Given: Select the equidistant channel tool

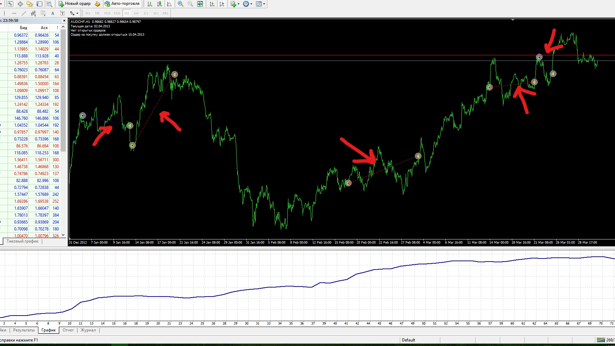Looking at the screenshot, I should pyautogui.click(x=34, y=13).
